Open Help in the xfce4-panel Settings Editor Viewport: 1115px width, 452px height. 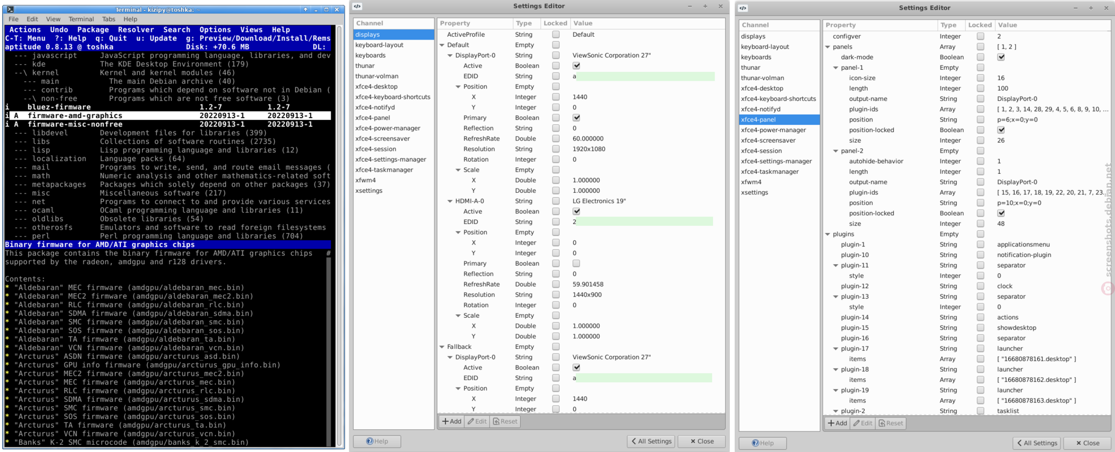click(763, 443)
